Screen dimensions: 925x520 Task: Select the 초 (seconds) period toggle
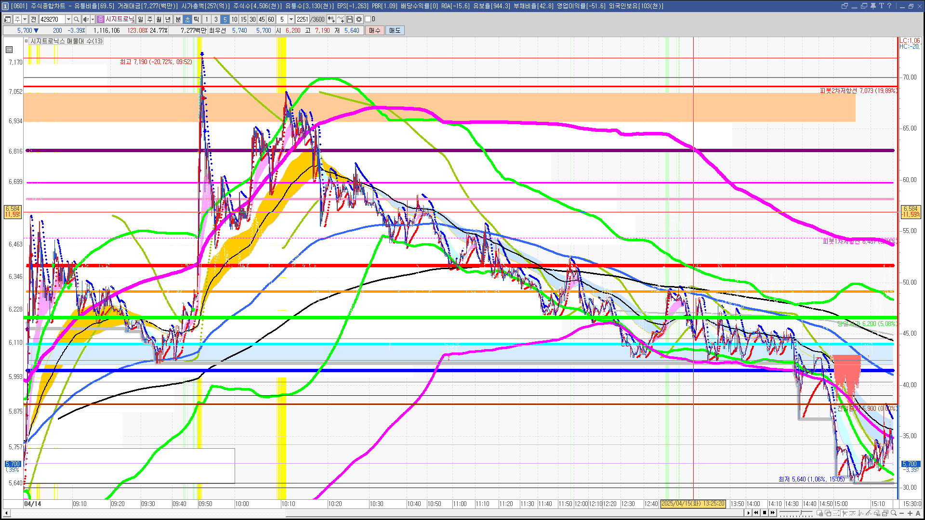coord(187,19)
